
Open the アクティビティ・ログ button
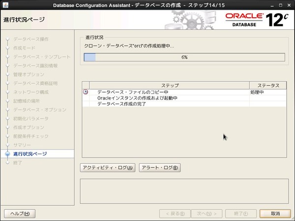tap(108, 168)
